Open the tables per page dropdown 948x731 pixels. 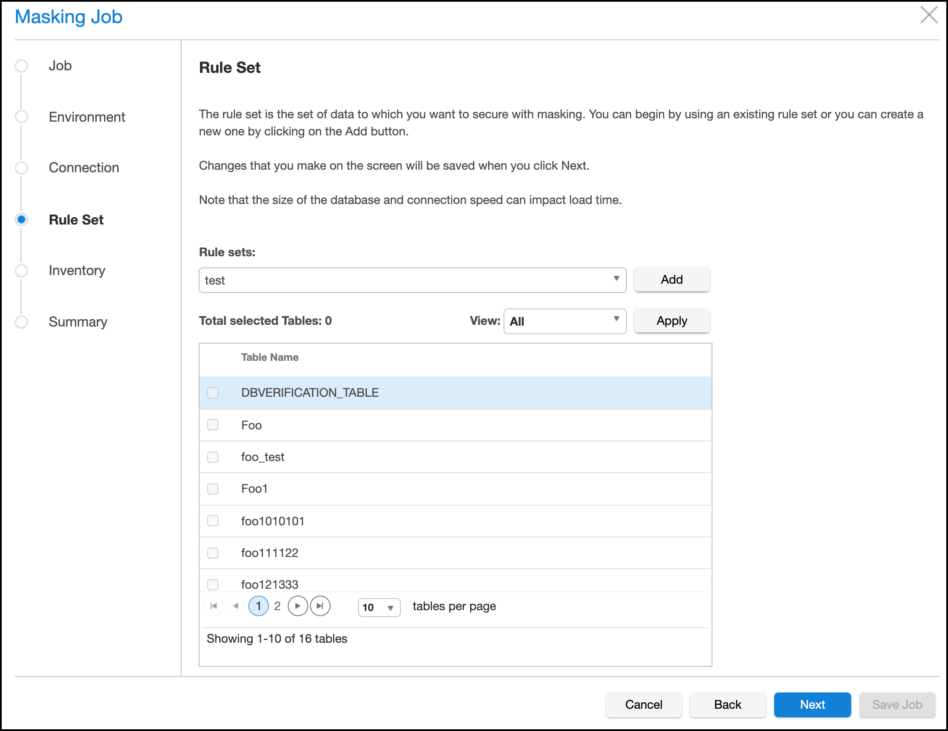[x=379, y=607]
